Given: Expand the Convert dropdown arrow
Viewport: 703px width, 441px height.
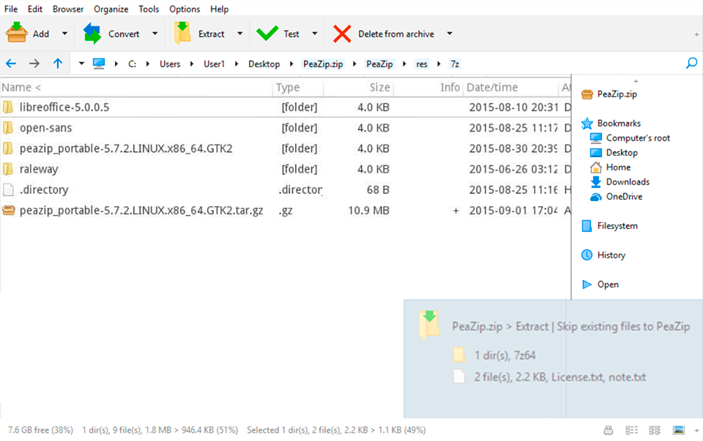Looking at the screenshot, I should pyautogui.click(x=155, y=34).
